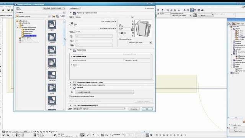Select the elevation view preview mode icon
Image resolution: width=245 pixels, height=138 pixels.
(x=133, y=24)
